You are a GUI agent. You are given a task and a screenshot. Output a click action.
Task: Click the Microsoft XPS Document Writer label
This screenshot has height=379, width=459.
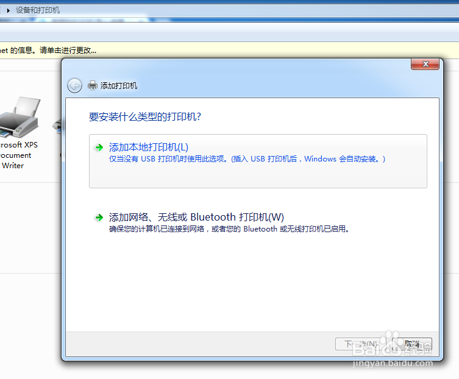[19, 155]
